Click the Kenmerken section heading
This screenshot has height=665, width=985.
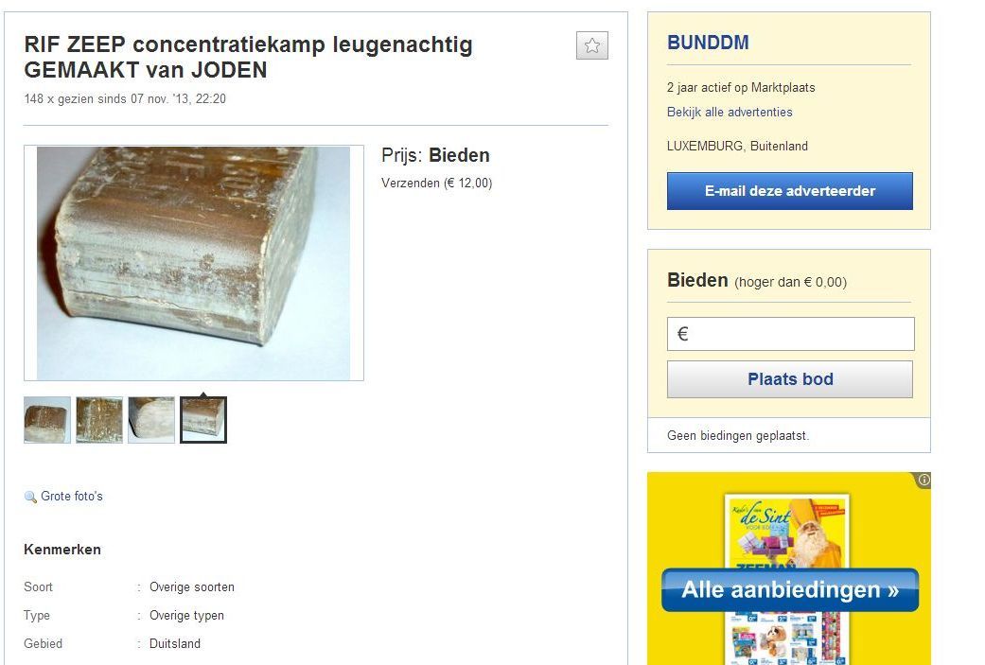tap(62, 550)
